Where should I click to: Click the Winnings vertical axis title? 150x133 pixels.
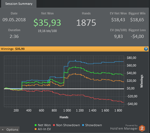pos(142,81)
